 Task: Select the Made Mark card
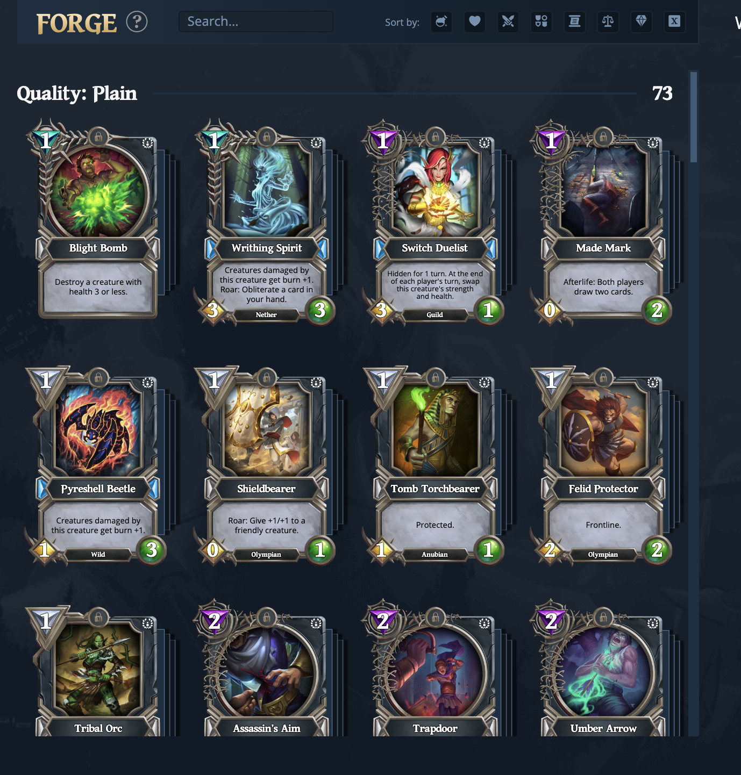tap(603, 223)
